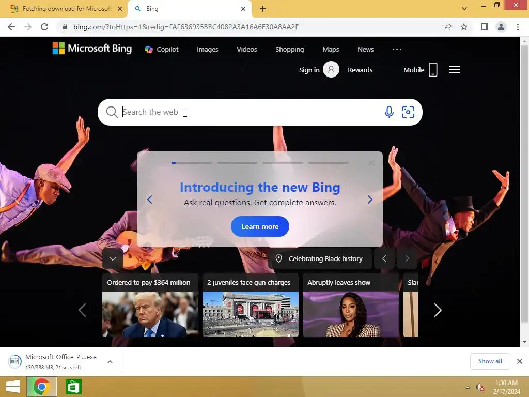Image resolution: width=529 pixels, height=397 pixels.
Task: Click the Learn more button
Action: (x=260, y=226)
